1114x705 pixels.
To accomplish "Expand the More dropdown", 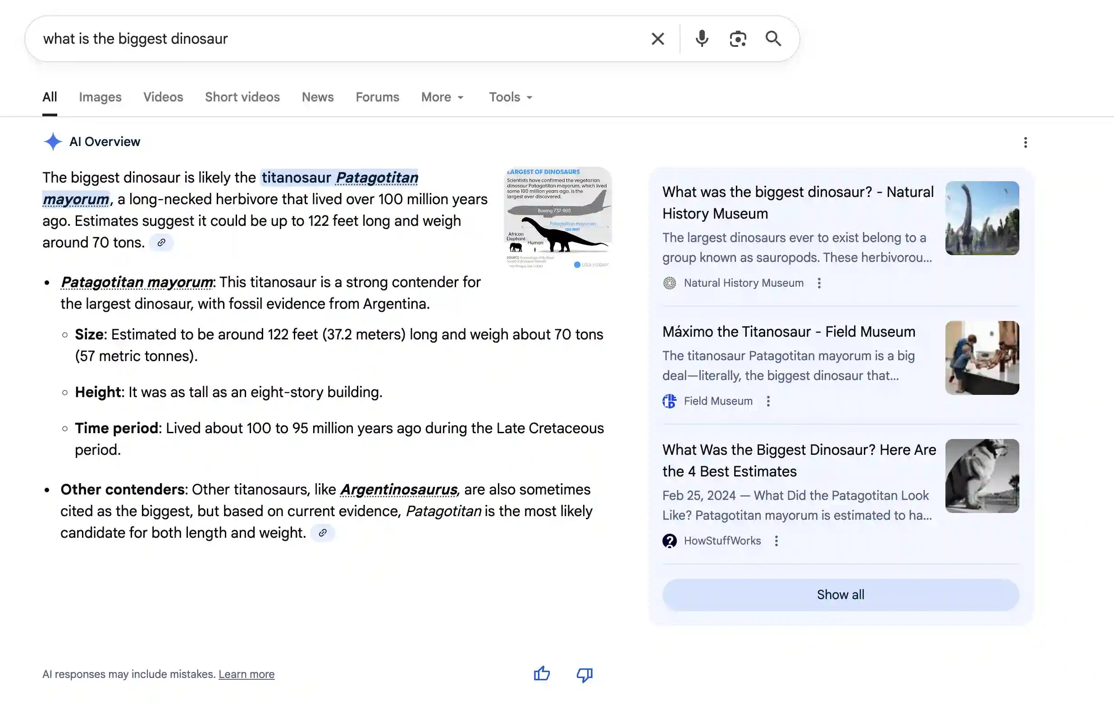I will [x=442, y=97].
